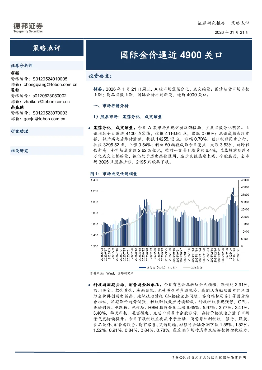Click the 上证指数 line legend entry

(x=193, y=267)
